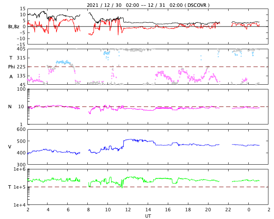
Task: Click the '16' hour label on the UT axis
Action: point(168,210)
